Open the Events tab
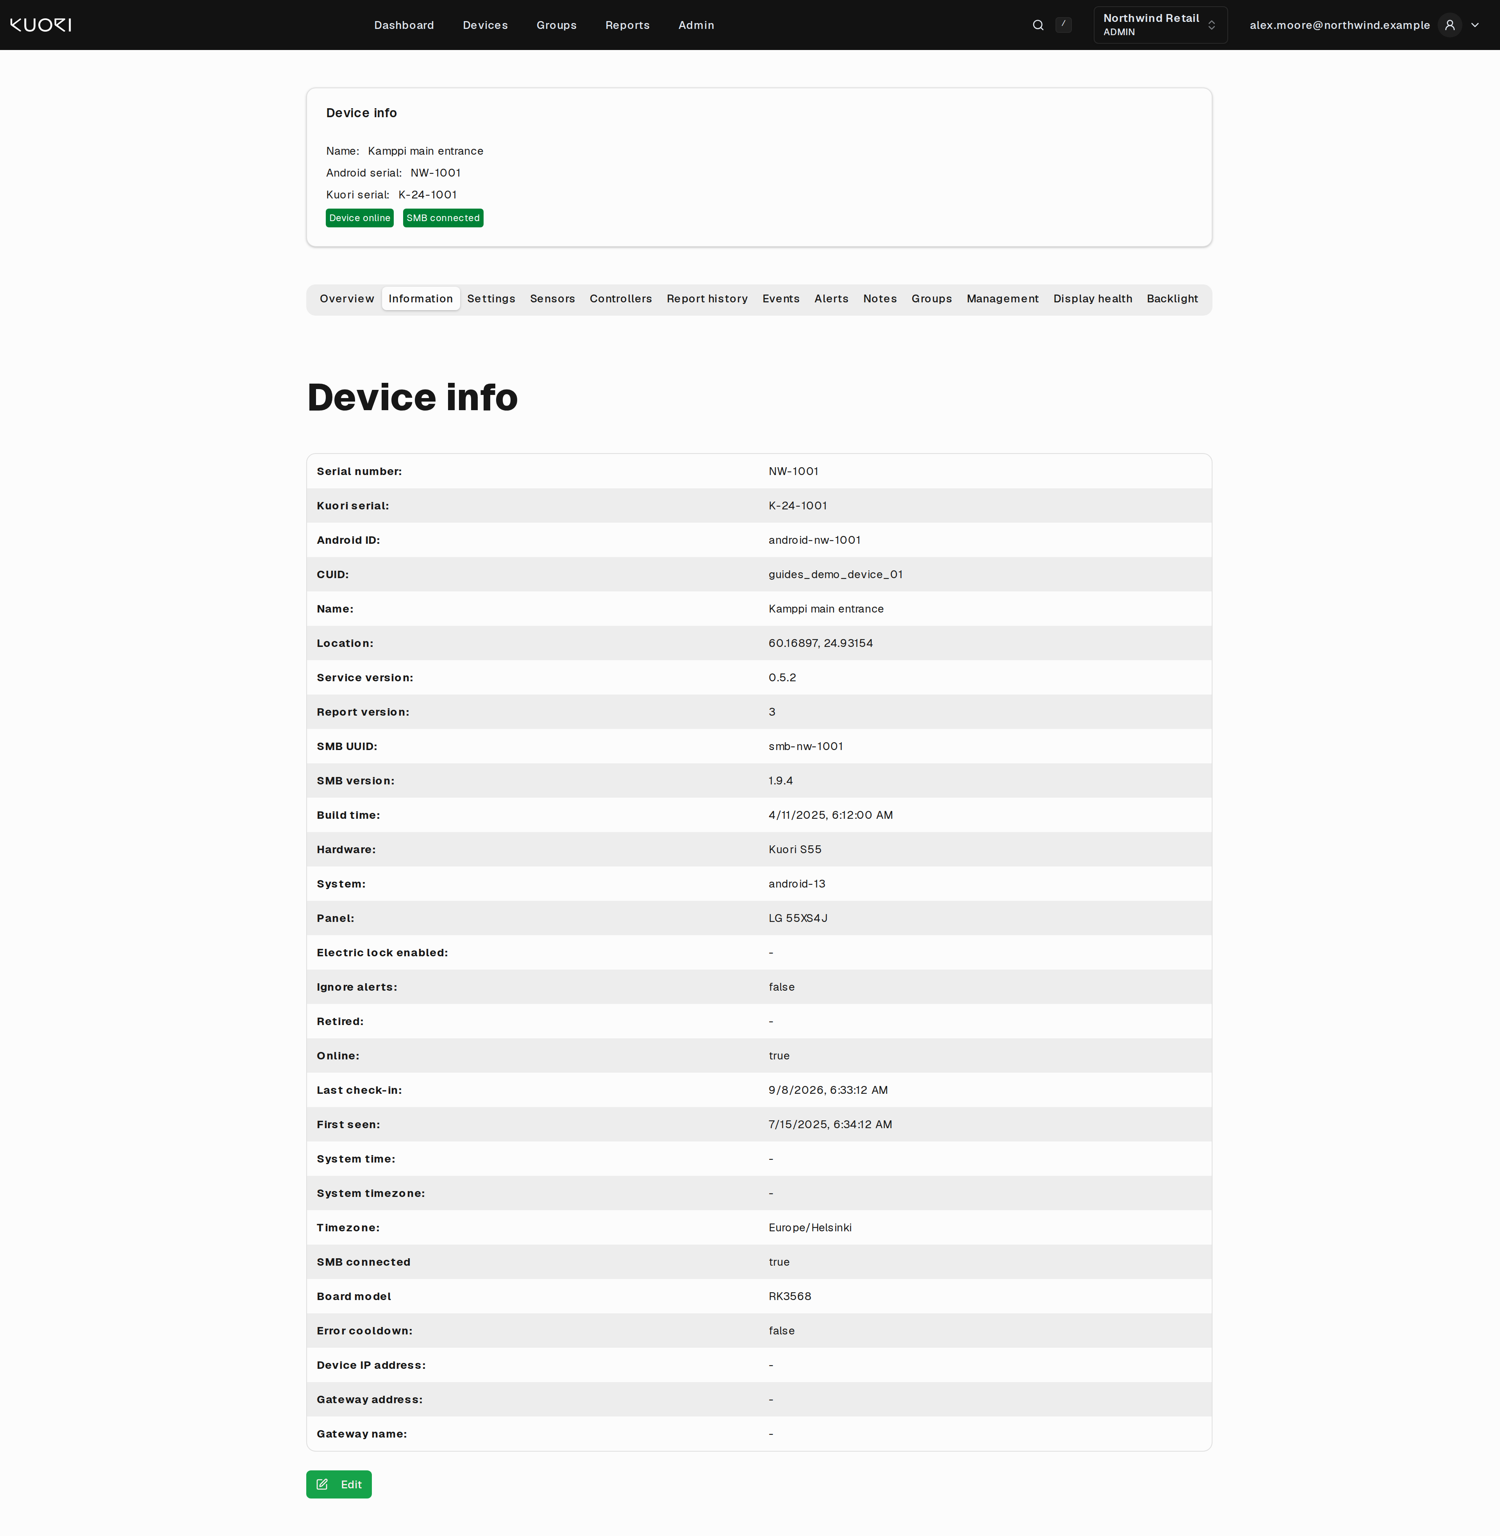Viewport: 1500px width, 1536px height. click(781, 299)
